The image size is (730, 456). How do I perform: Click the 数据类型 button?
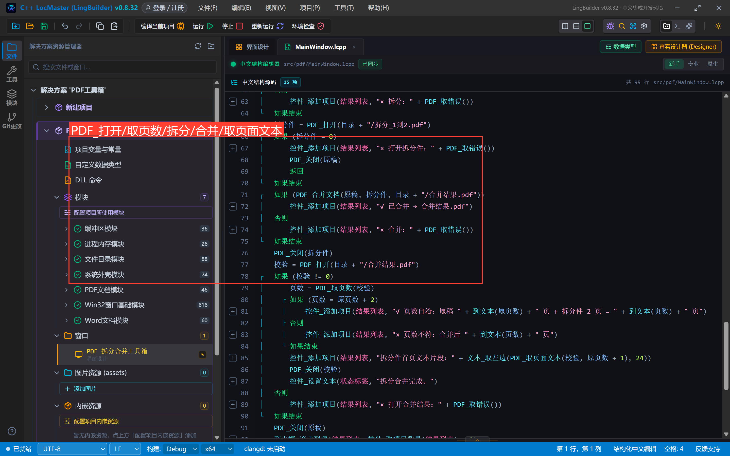[x=620, y=47]
